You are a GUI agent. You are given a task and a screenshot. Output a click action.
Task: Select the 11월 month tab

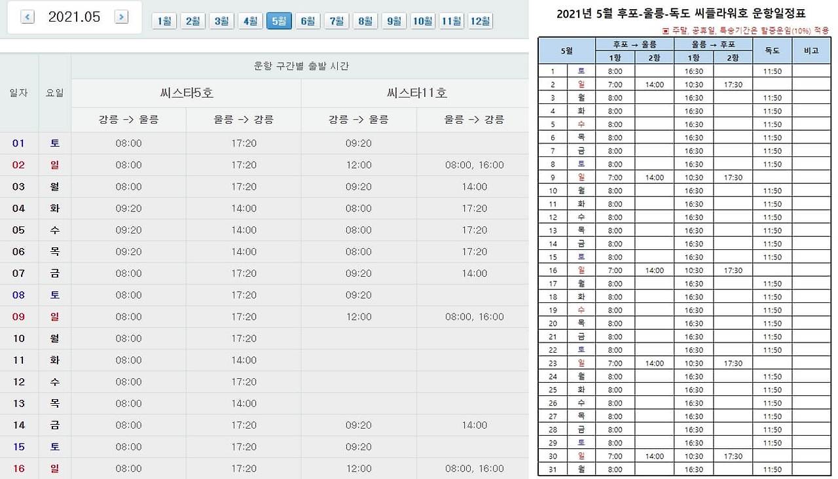pos(452,21)
